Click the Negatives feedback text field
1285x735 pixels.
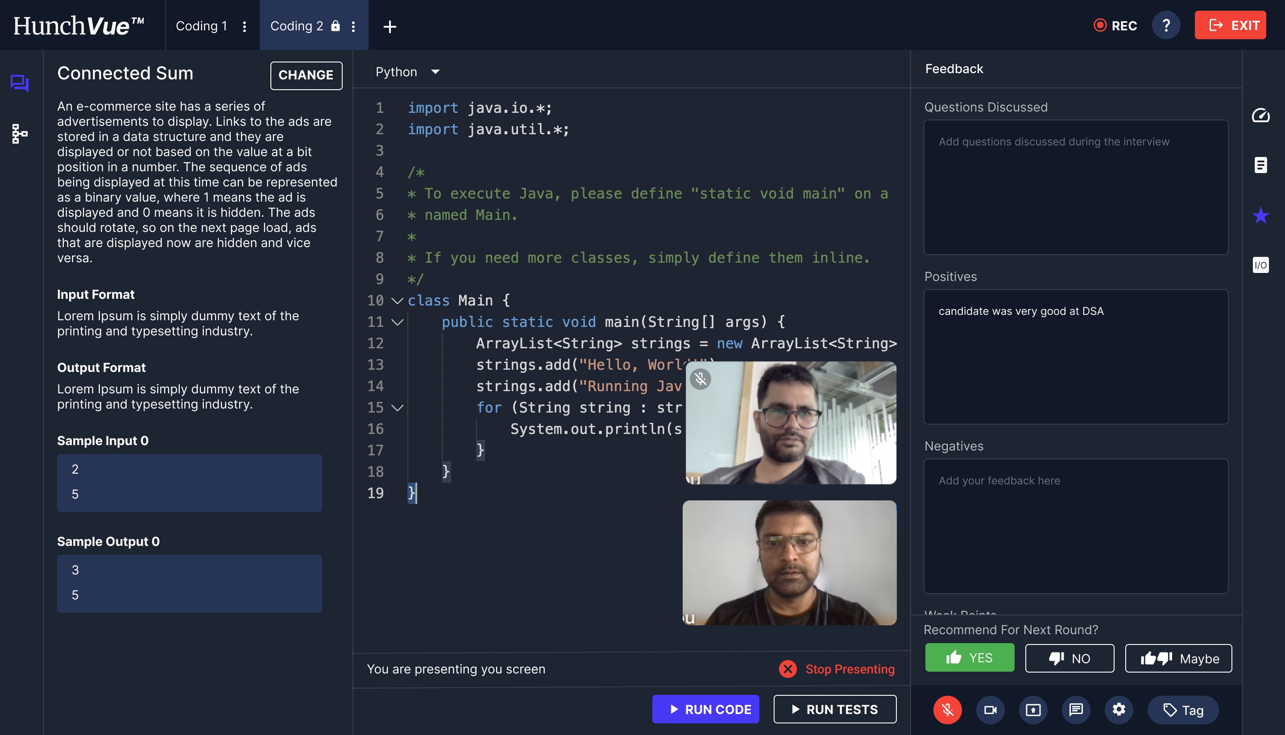click(x=1075, y=525)
